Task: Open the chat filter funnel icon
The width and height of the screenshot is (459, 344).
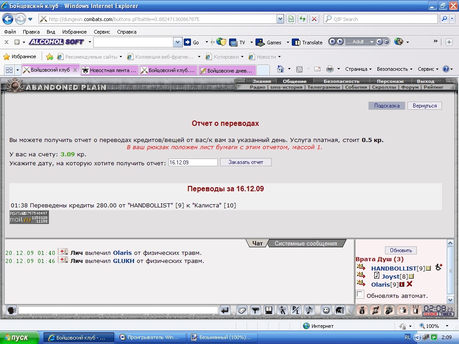Action: (255, 310)
